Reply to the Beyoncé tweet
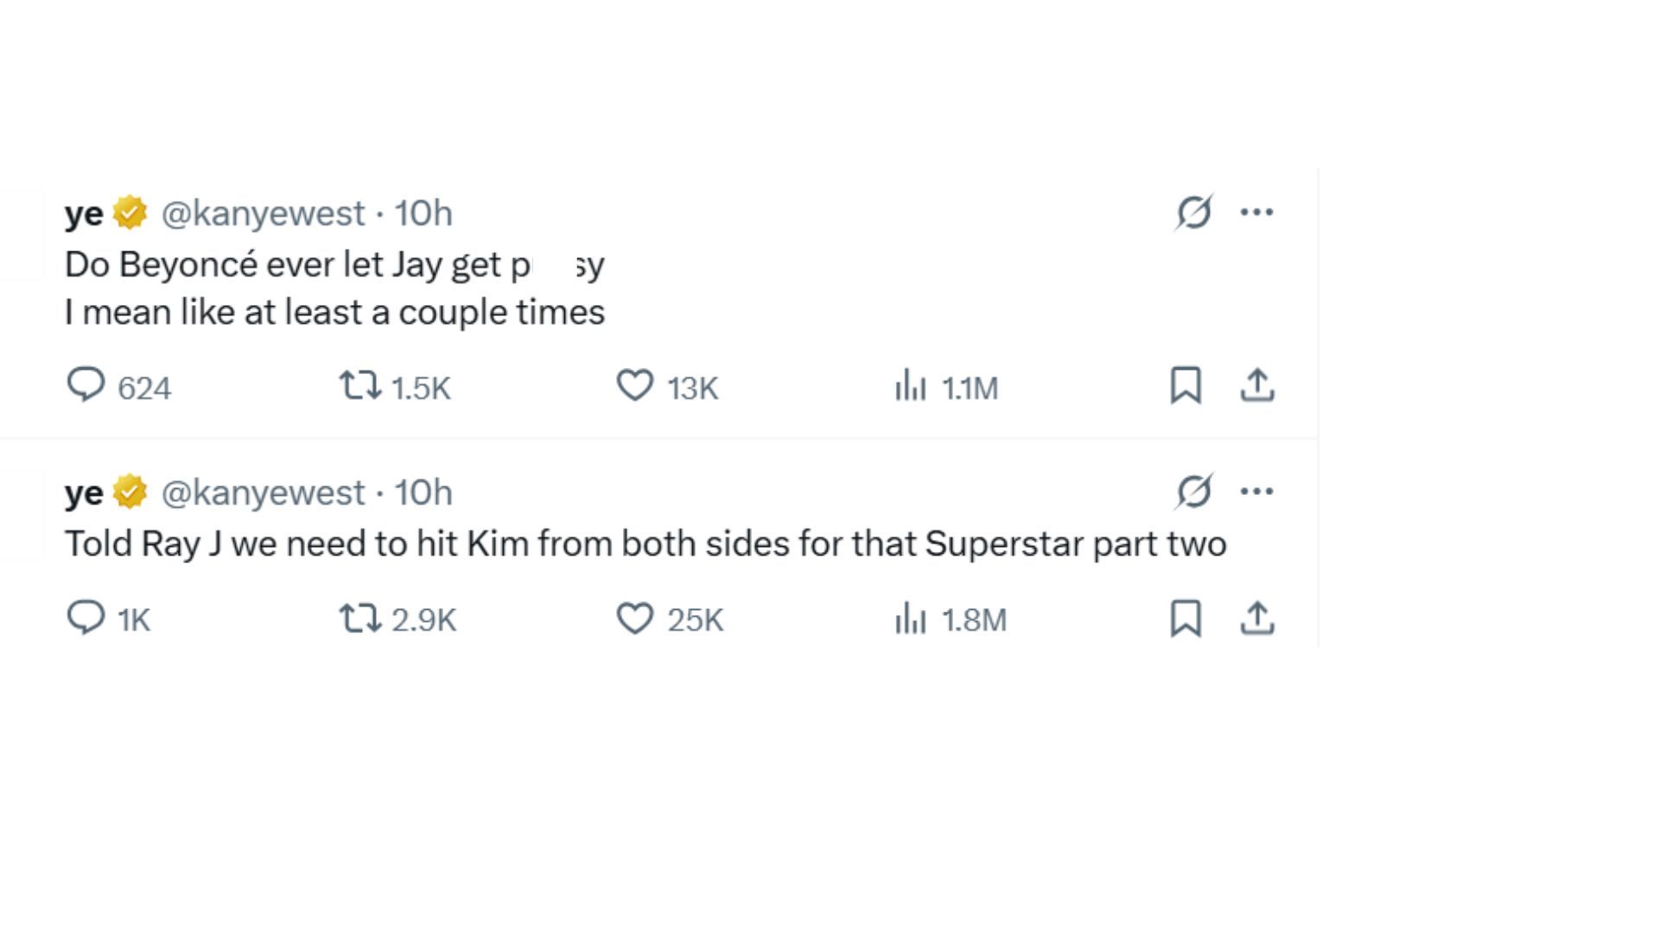Image resolution: width=1659 pixels, height=933 pixels. point(86,385)
